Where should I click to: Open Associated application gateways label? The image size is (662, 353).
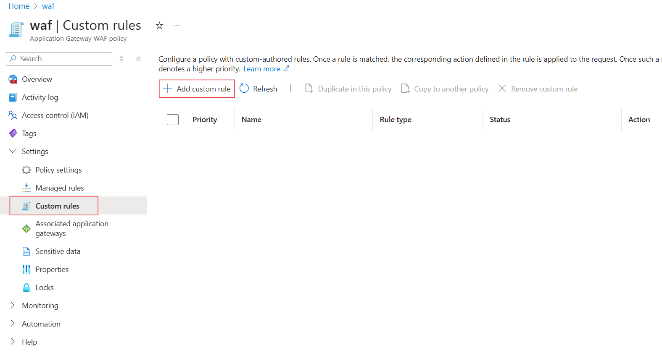72,229
